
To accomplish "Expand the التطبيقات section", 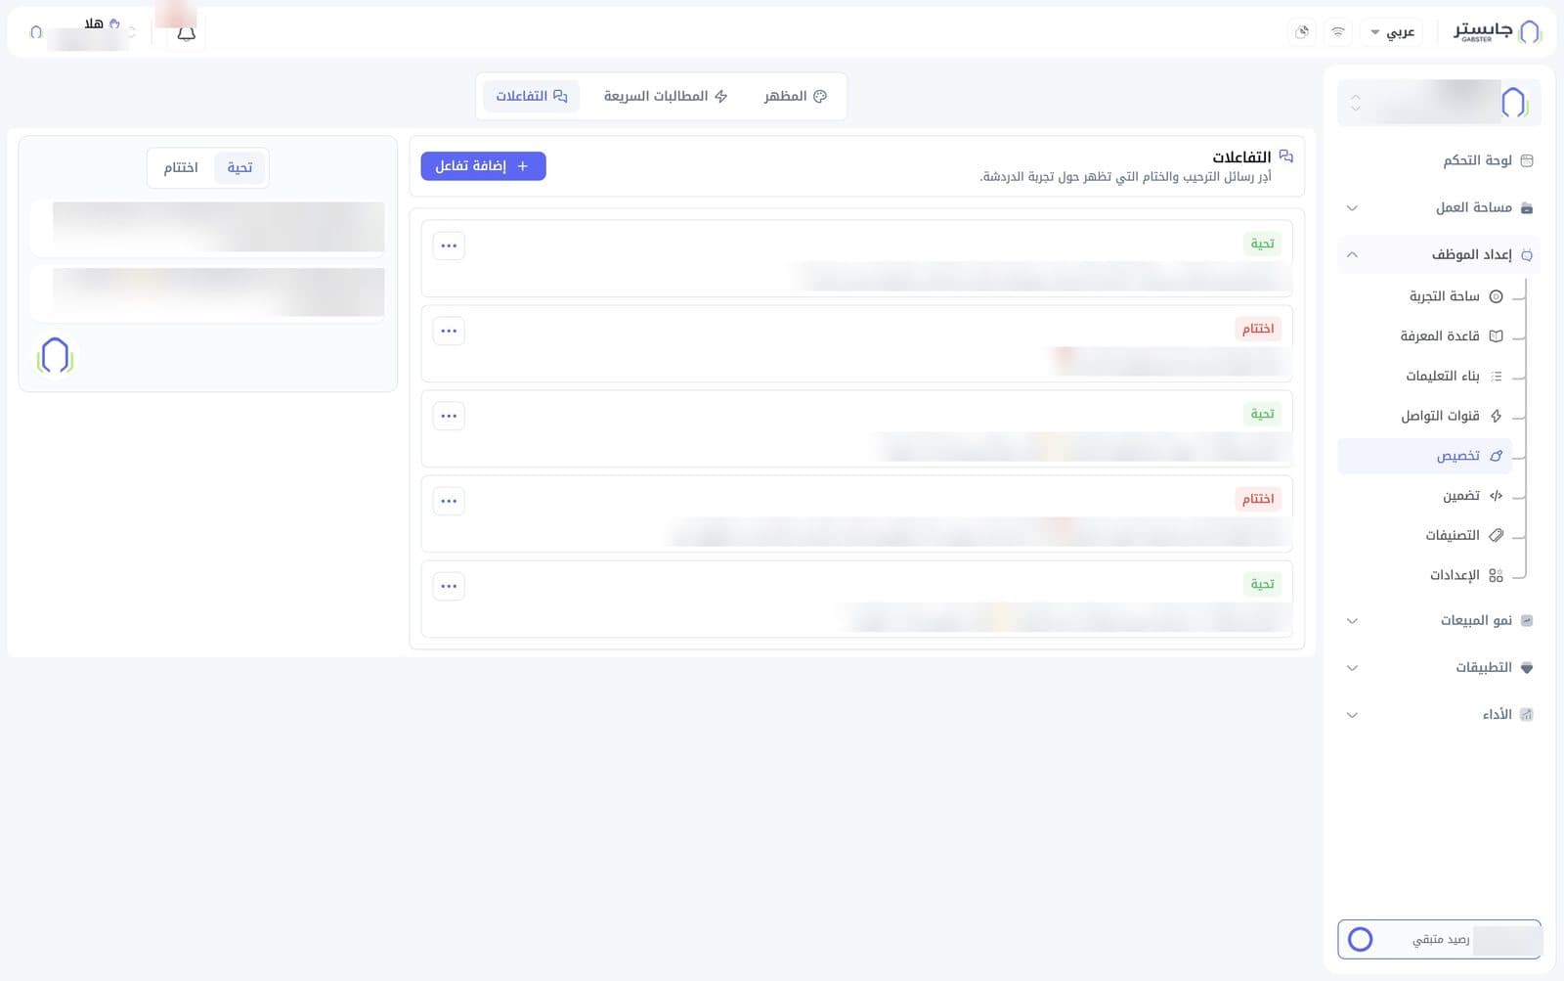I will coord(1439,667).
